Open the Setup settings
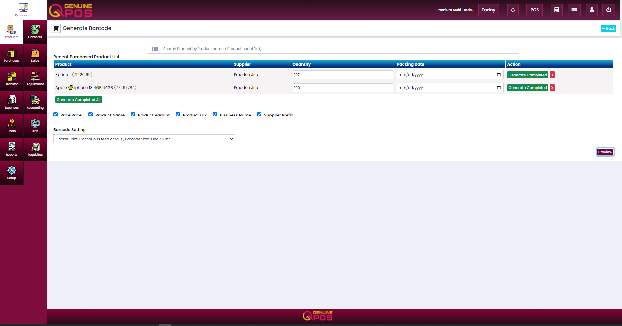The image size is (622, 326). (12, 173)
